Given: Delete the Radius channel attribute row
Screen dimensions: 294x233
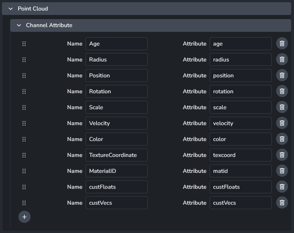Looking at the screenshot, I should 282,60.
